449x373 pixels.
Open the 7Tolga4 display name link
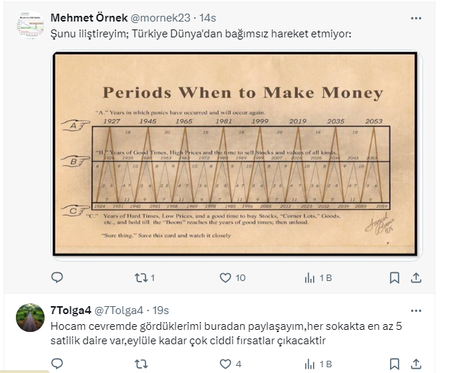coord(68,310)
